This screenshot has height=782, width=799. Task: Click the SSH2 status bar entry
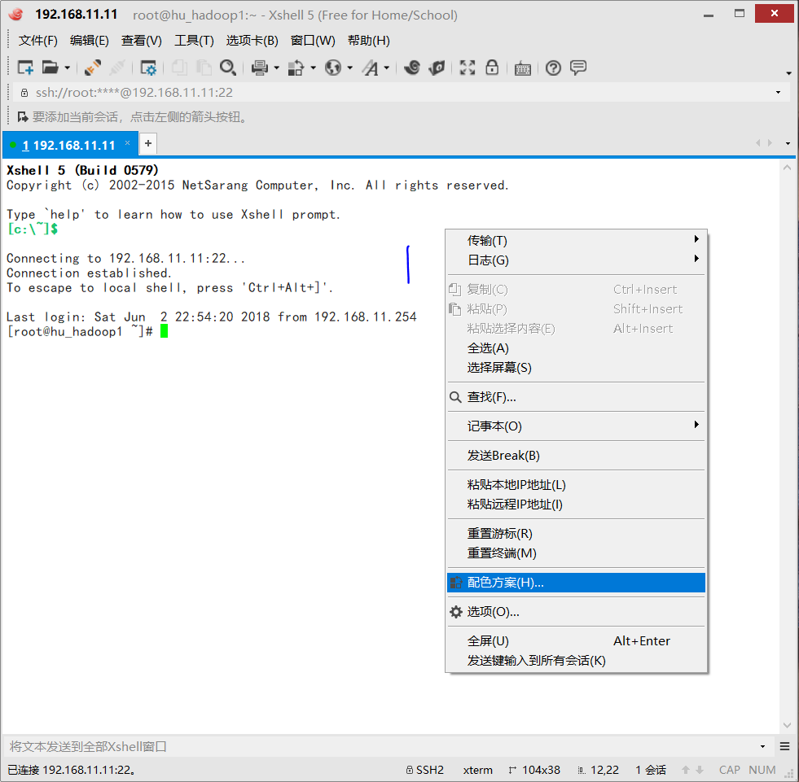425,770
